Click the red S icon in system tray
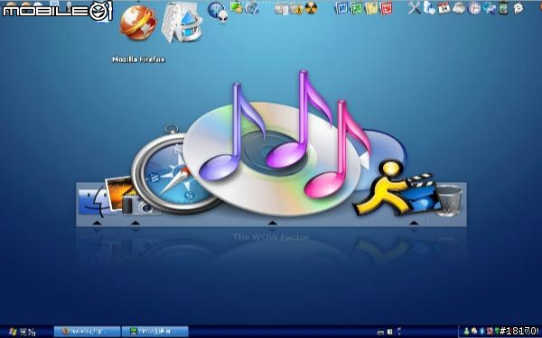 point(490,331)
